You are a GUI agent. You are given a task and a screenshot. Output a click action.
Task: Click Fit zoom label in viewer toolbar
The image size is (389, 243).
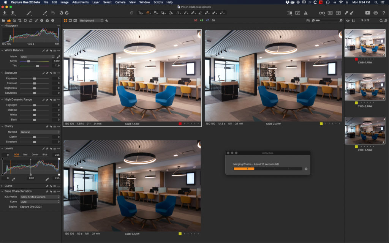point(308,21)
